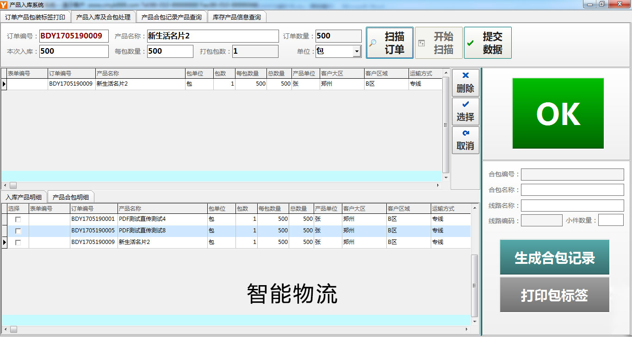Image resolution: width=632 pixels, height=337 pixels.
Task: Click the 取消 button with undo icon
Action: point(465,140)
